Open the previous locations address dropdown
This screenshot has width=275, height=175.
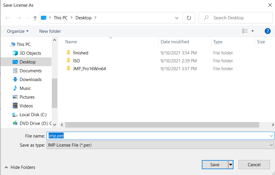(x=177, y=18)
